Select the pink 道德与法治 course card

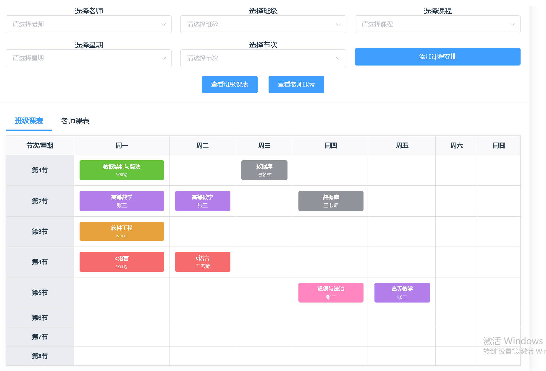click(331, 292)
